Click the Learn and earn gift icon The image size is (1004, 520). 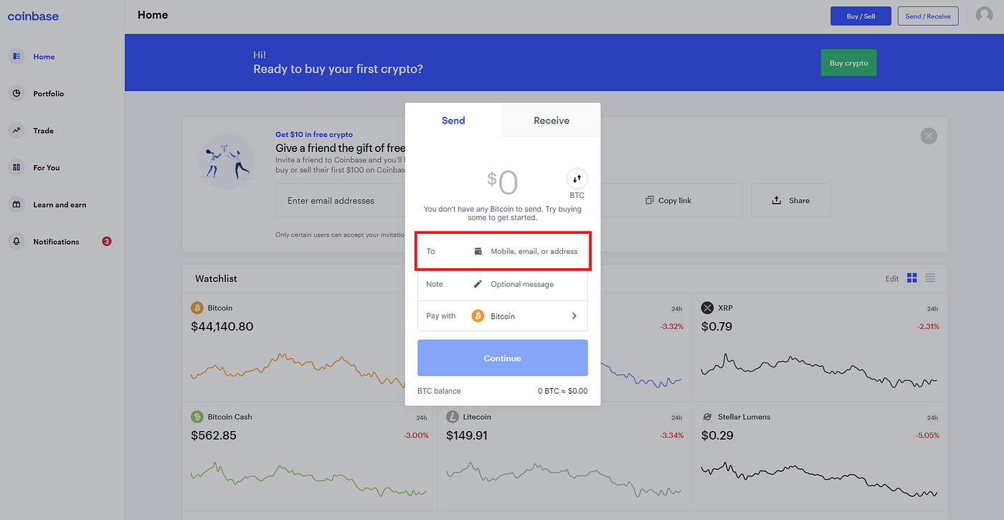click(16, 204)
